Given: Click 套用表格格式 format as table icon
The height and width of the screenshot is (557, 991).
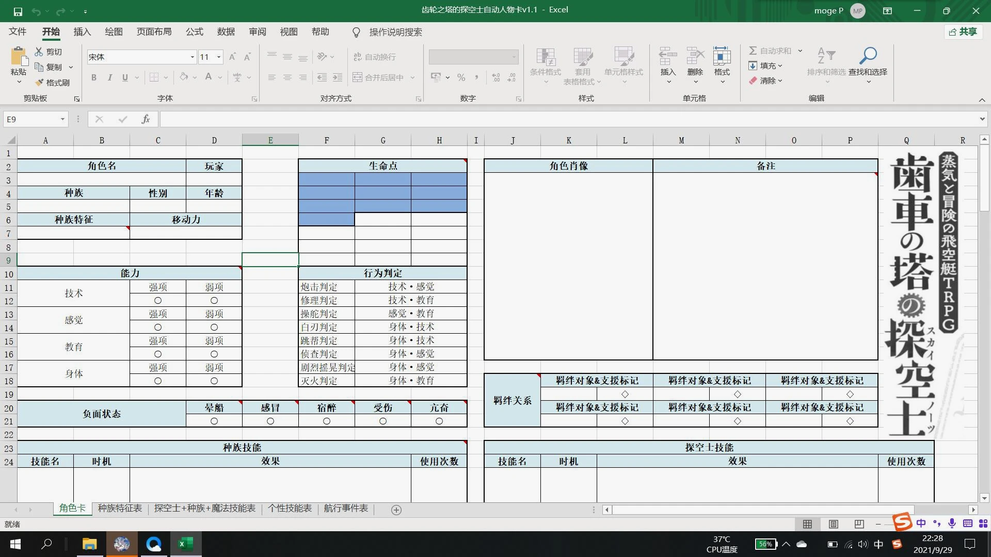Looking at the screenshot, I should pos(583,57).
